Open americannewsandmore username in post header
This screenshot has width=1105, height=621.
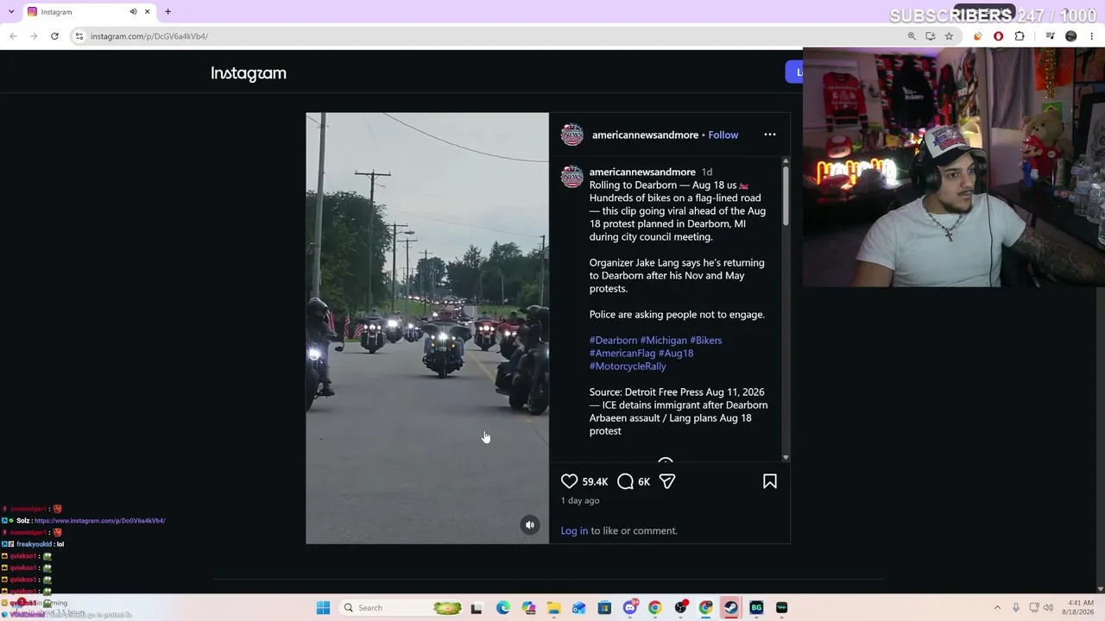(x=645, y=135)
